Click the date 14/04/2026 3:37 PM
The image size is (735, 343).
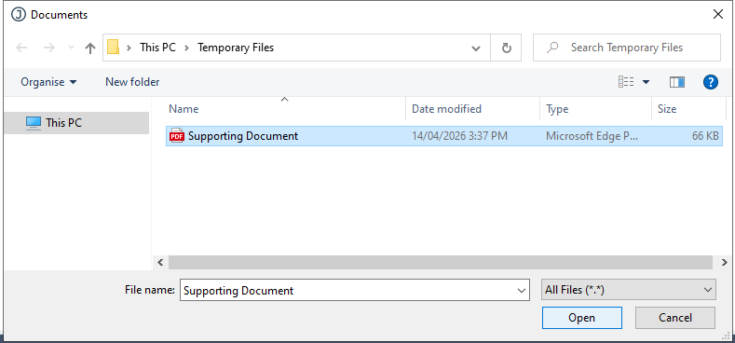[x=459, y=136]
